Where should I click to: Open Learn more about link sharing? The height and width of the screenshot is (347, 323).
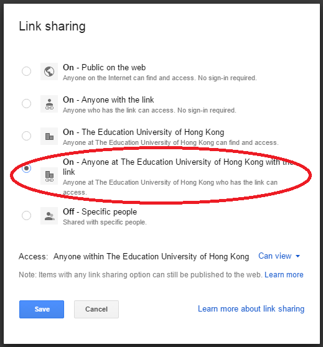(x=251, y=308)
